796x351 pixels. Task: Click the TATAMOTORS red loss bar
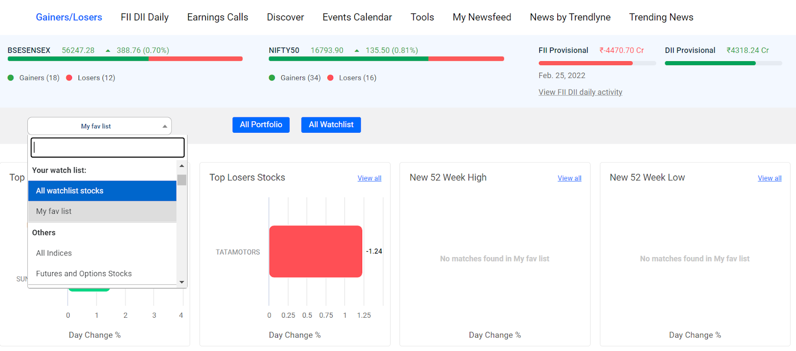click(315, 252)
